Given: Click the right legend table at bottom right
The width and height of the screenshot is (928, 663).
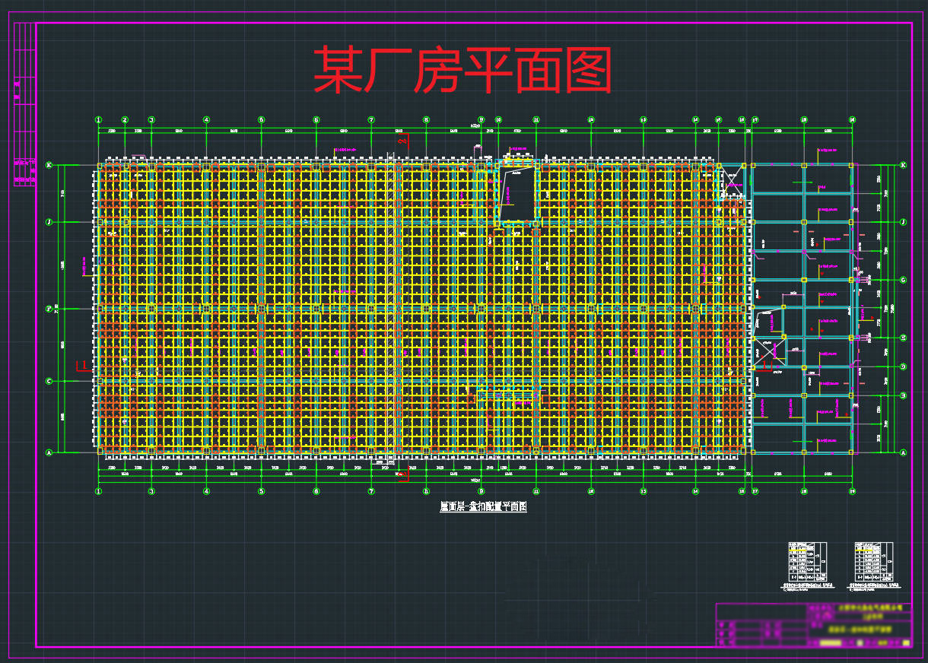Looking at the screenshot, I should pos(874,562).
